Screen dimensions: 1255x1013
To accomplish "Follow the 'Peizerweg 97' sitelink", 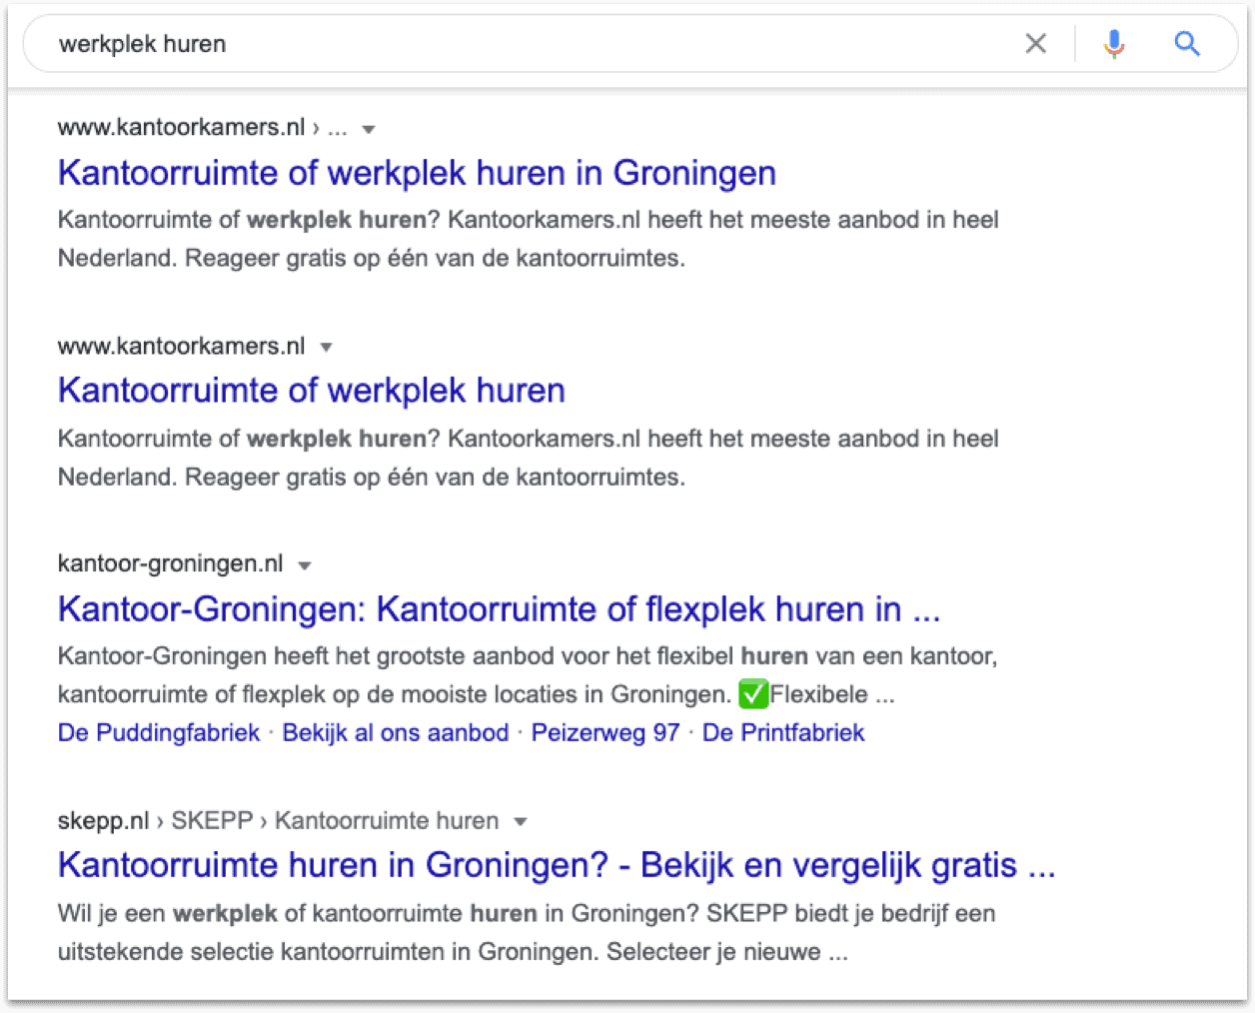I will 606,732.
